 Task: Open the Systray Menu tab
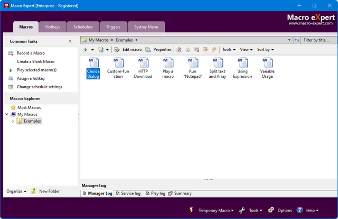146,27
